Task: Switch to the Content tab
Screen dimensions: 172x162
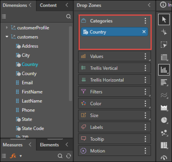Action: (48, 5)
